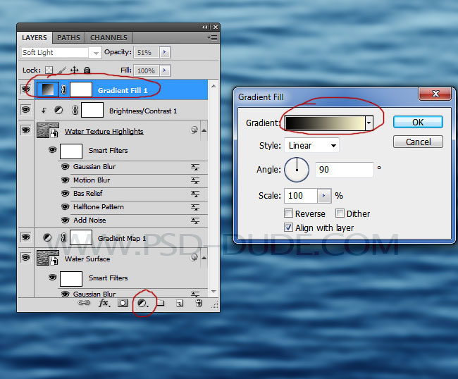Create a new layer icon

pos(180,304)
